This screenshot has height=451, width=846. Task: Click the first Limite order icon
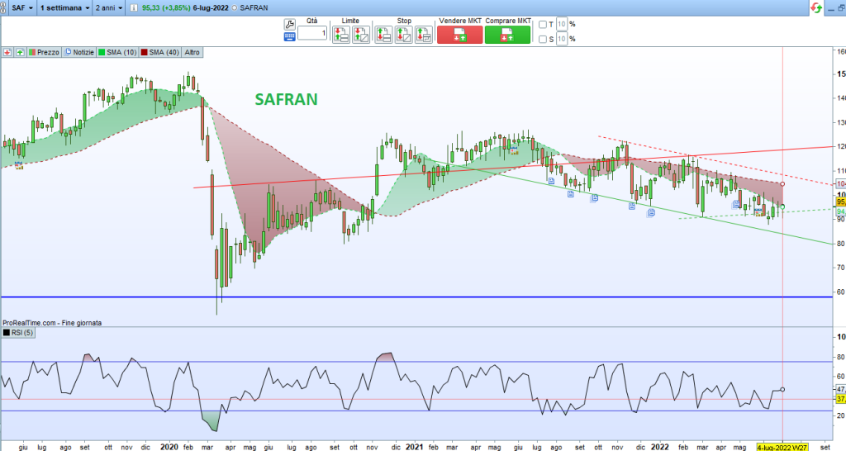(x=341, y=35)
